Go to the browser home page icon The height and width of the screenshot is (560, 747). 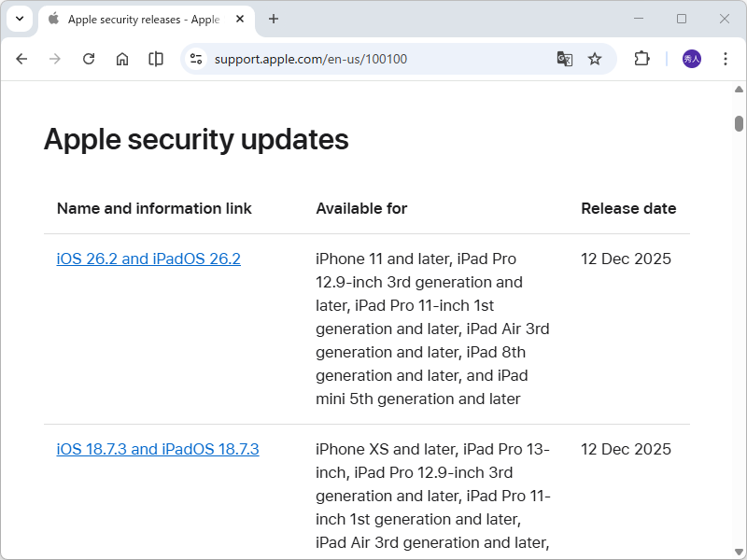122,59
